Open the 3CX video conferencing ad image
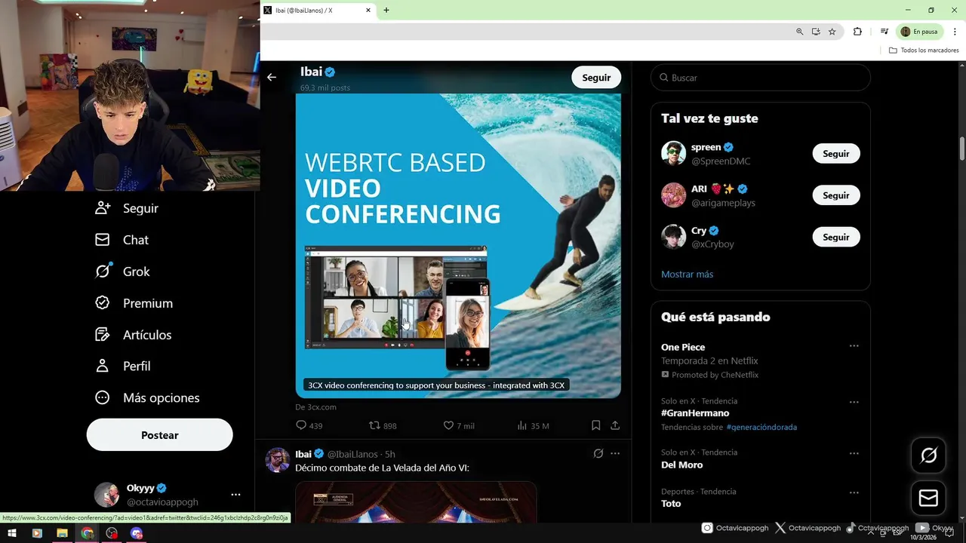Viewport: 966px width, 543px height. (458, 245)
